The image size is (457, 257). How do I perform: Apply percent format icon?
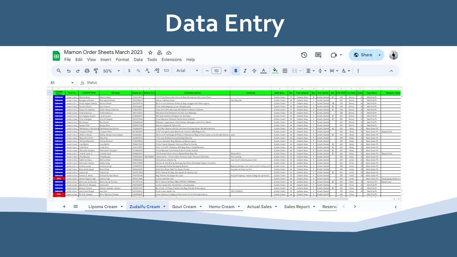pos(138,71)
